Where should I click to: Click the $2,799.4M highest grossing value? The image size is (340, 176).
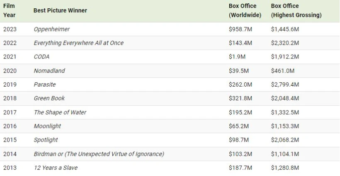click(x=285, y=84)
